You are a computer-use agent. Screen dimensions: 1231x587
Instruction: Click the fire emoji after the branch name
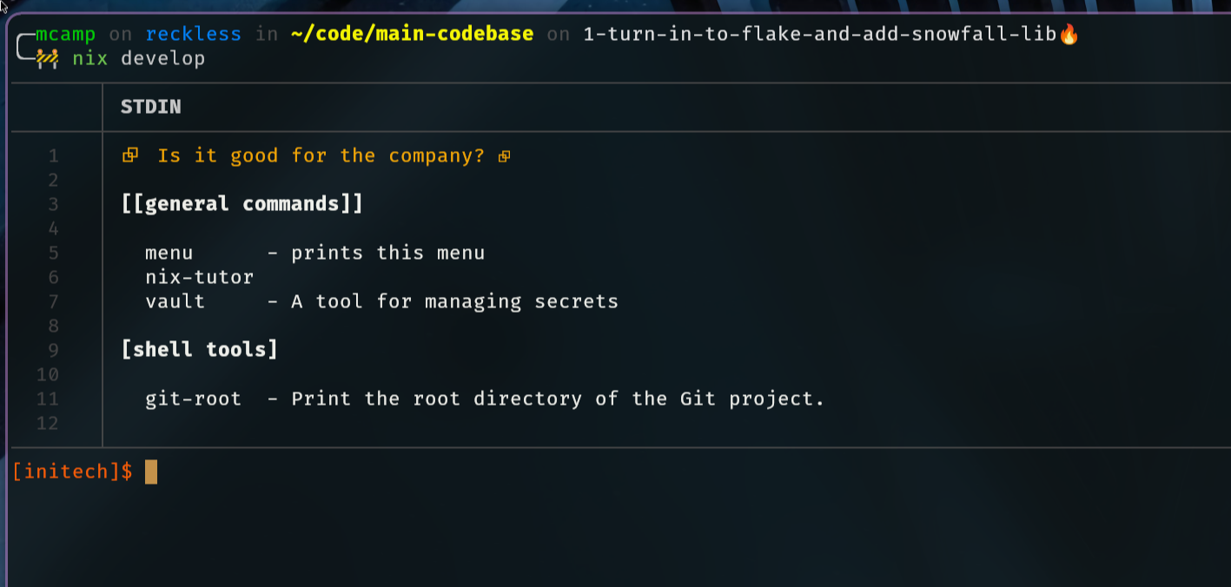click(x=1069, y=35)
